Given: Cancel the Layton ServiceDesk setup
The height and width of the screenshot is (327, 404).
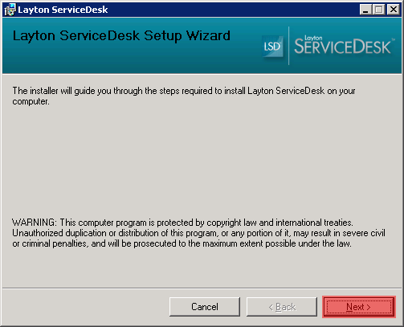Looking at the screenshot, I should pos(205,307).
